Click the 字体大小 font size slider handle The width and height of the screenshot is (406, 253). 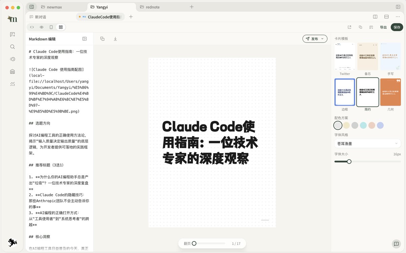pos(349,161)
